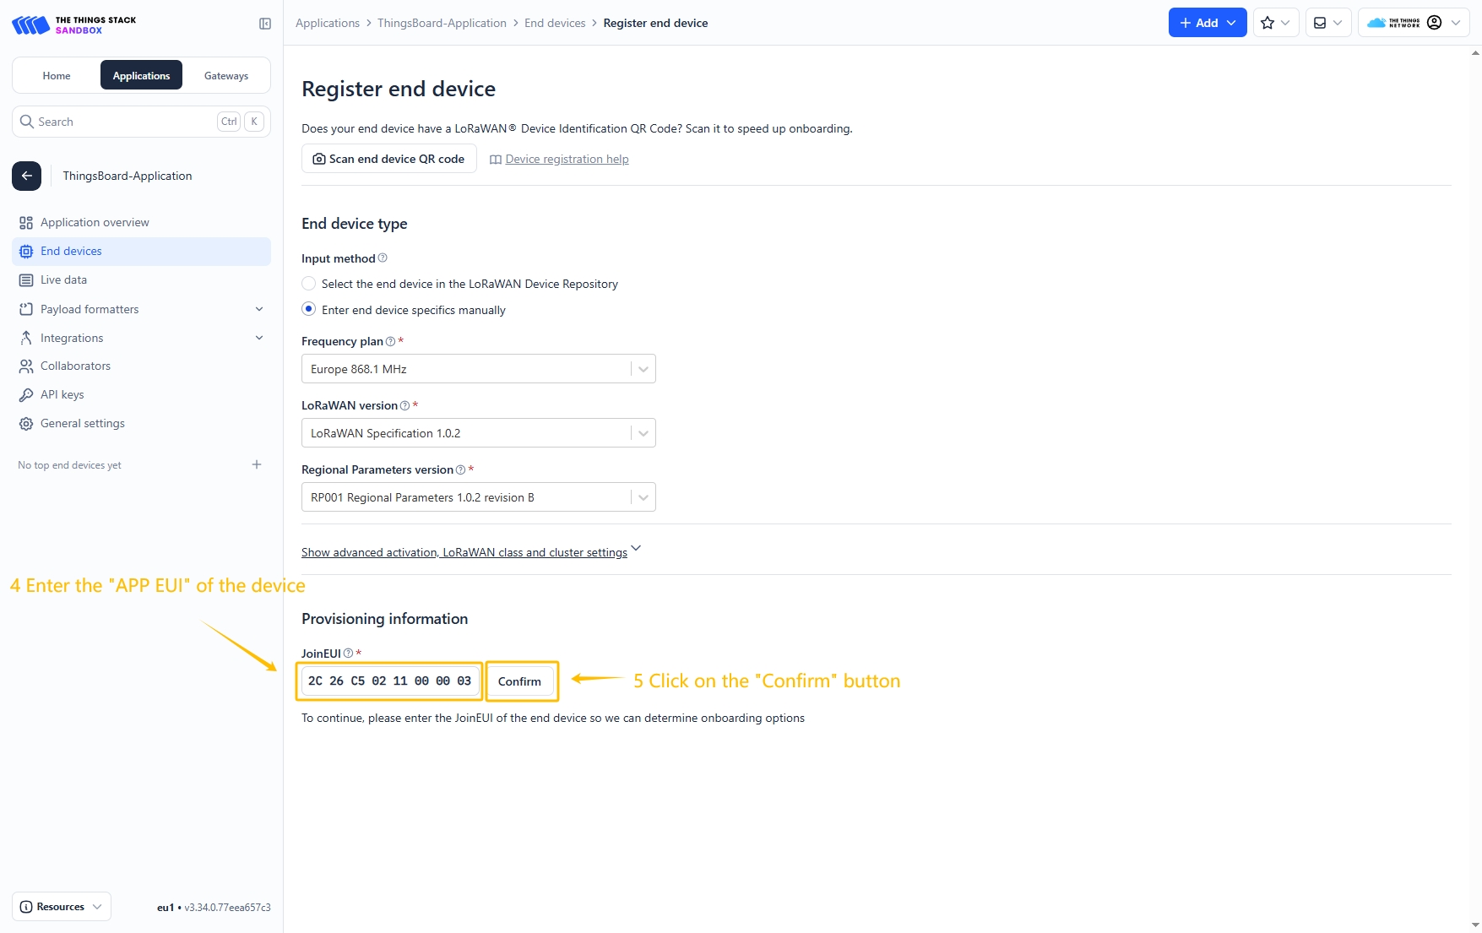Image resolution: width=1482 pixels, height=933 pixels.
Task: Click the plus icon to add top end device
Action: (x=257, y=464)
